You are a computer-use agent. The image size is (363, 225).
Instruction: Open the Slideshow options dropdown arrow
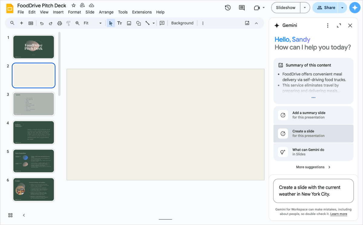pos(305,8)
